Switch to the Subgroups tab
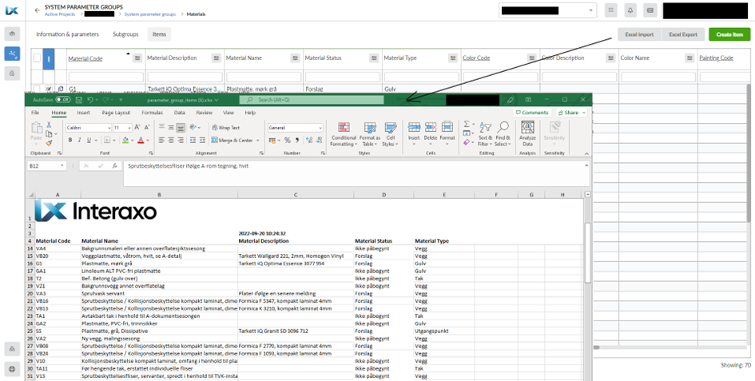Viewport: 755px width, 381px height. click(125, 34)
